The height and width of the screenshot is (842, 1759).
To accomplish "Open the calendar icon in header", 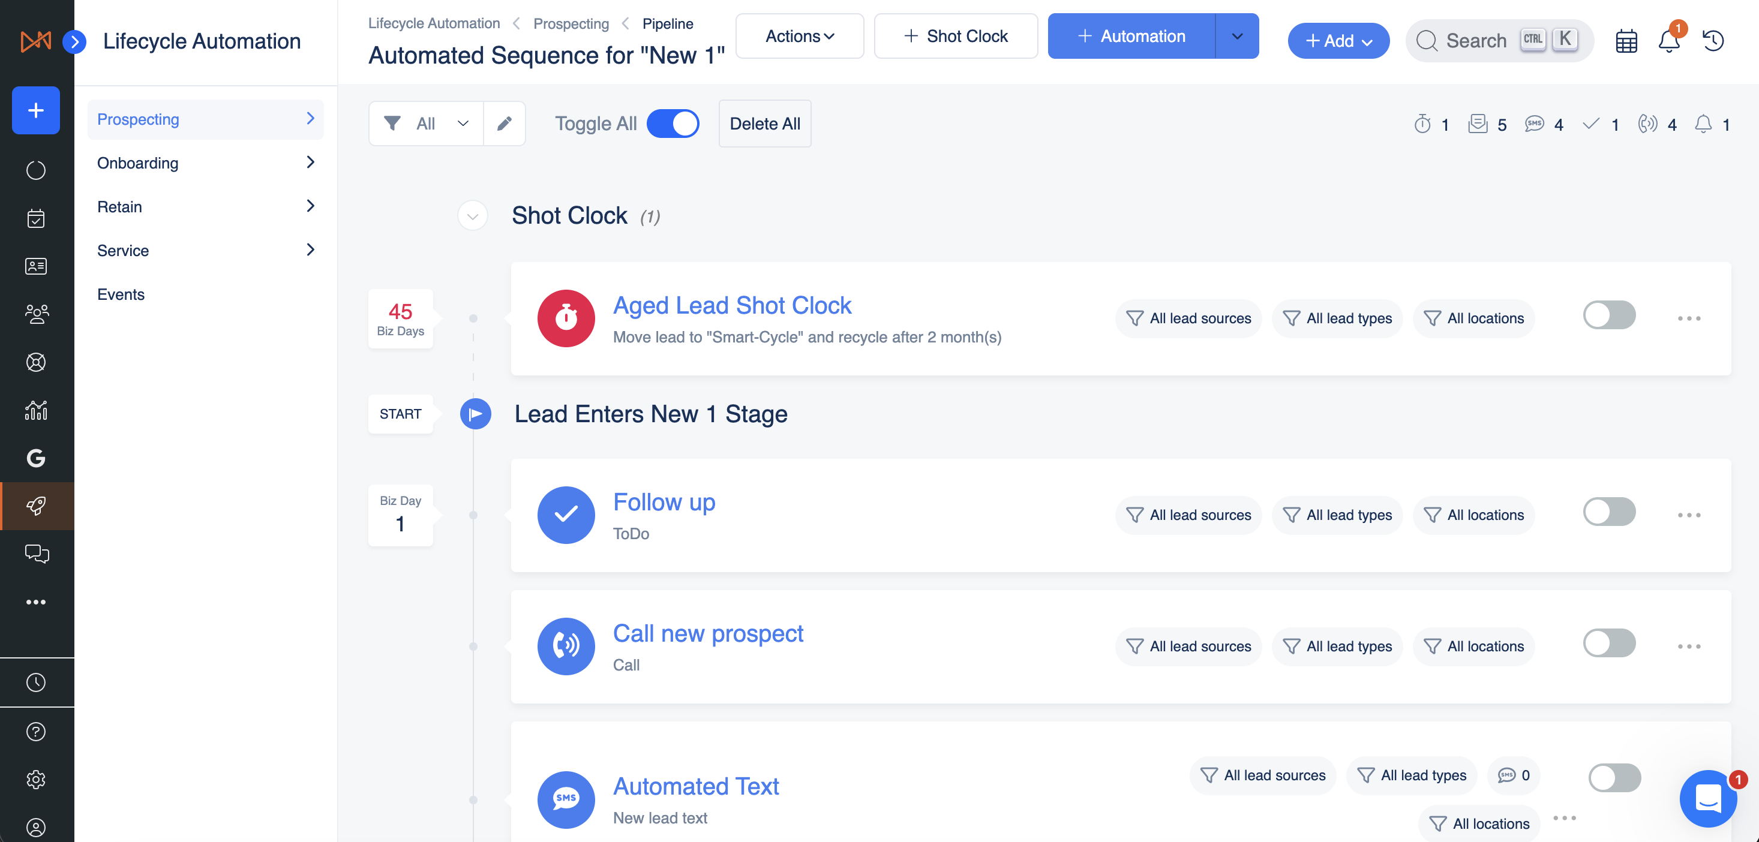I will (x=1626, y=41).
